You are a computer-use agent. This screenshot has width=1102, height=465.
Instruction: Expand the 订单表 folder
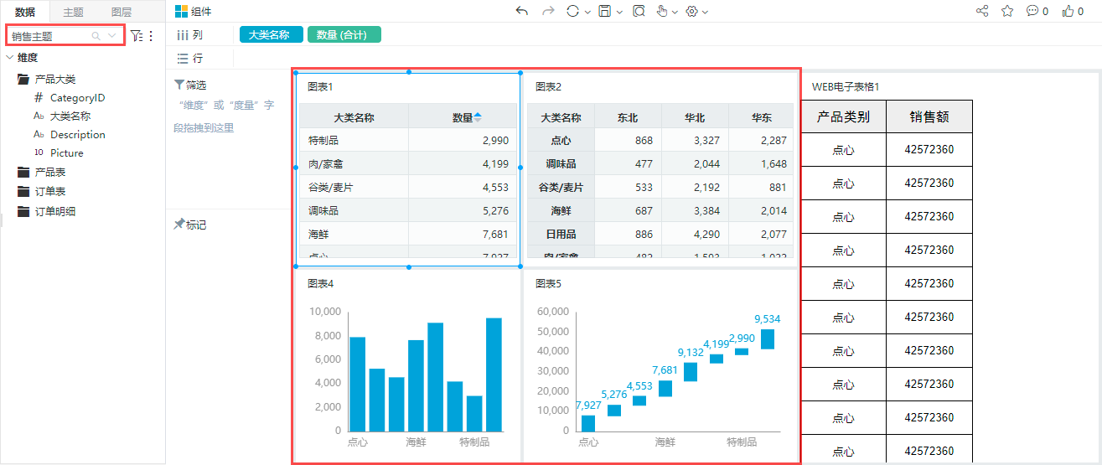pos(23,192)
